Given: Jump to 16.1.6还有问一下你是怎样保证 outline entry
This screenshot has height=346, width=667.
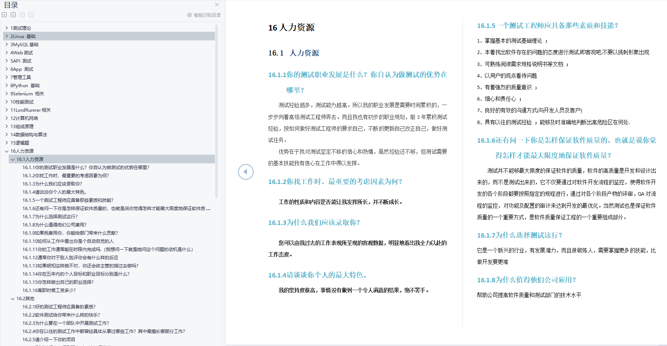Looking at the screenshot, I should coord(116,209).
